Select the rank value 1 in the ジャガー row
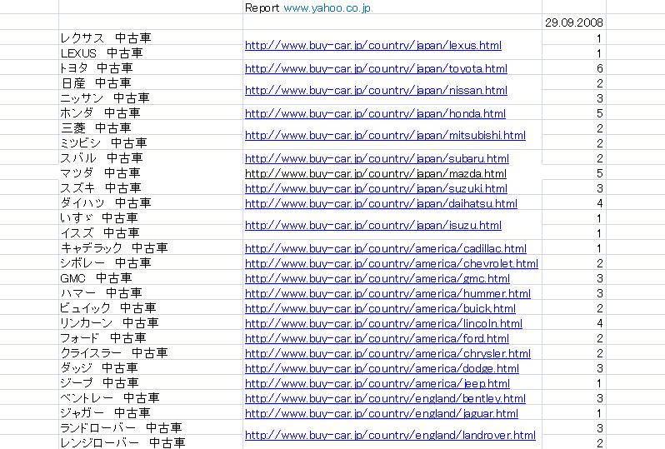Viewport: 665px width, 449px height. point(574,413)
